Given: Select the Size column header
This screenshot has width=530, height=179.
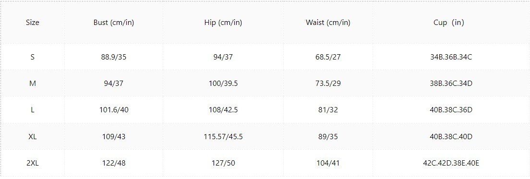Looking at the screenshot, I should click(33, 23).
